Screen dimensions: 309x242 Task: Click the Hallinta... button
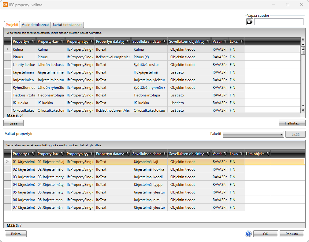[x=292, y=123]
